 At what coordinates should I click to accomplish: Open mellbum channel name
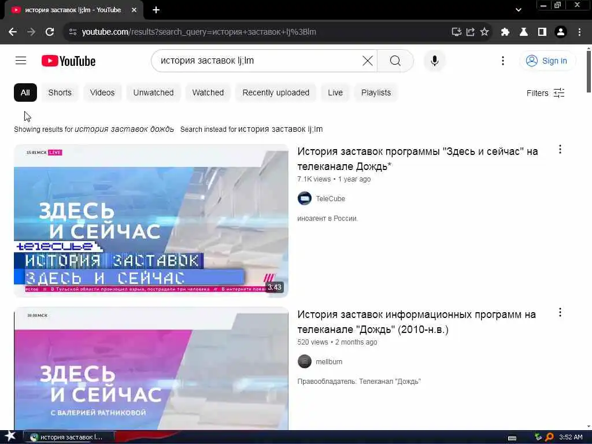[329, 362]
